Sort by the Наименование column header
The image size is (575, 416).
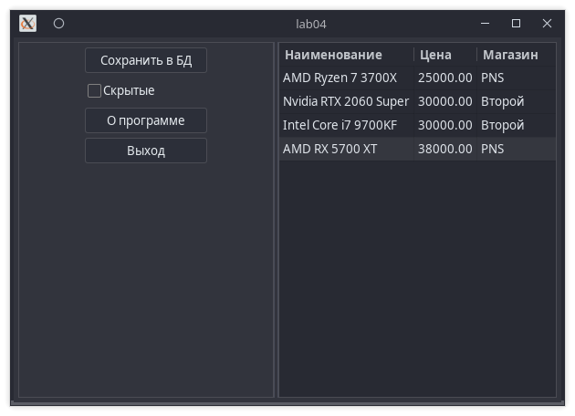pyautogui.click(x=347, y=55)
